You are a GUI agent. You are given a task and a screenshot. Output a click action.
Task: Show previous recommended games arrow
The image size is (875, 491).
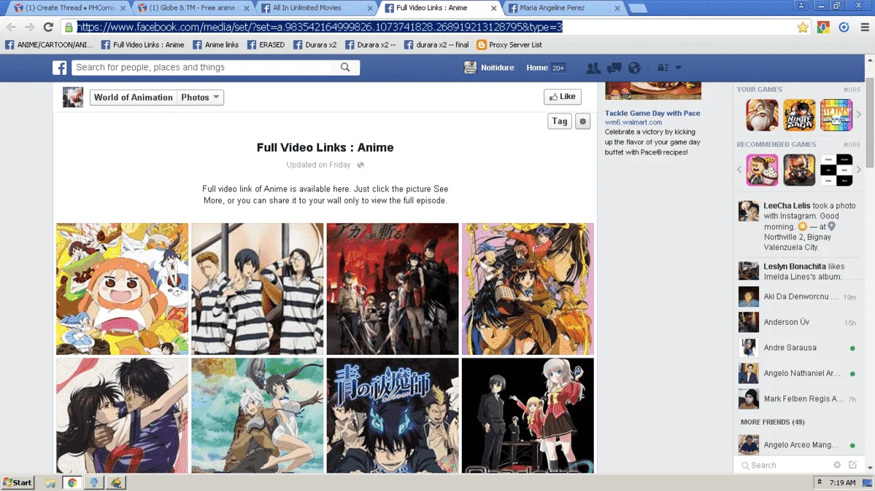pos(739,170)
